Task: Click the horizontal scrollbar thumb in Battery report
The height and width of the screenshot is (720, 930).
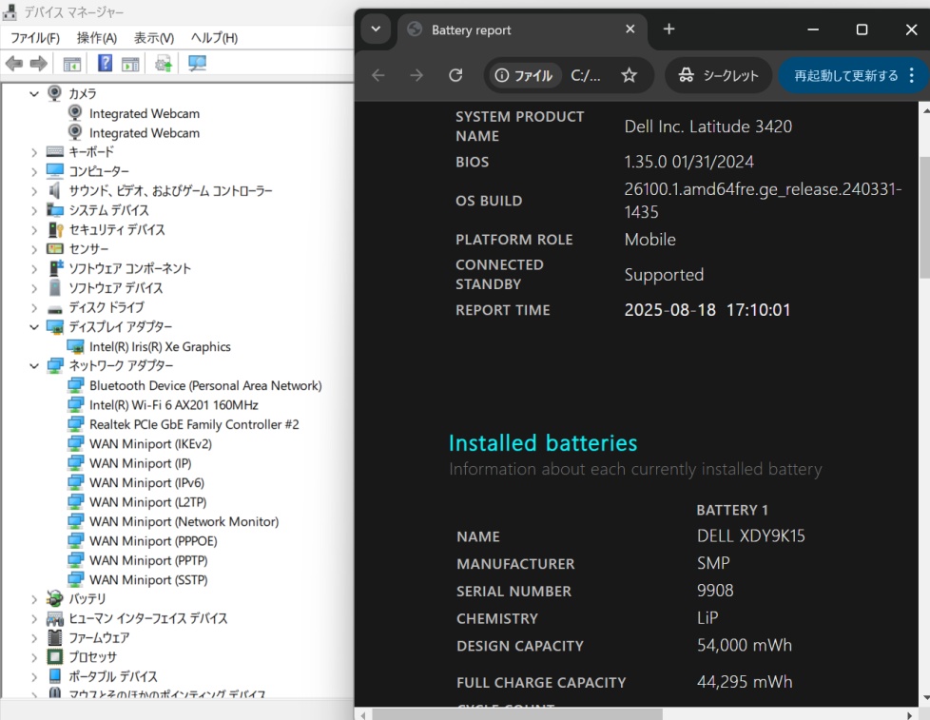Action: pos(516,714)
